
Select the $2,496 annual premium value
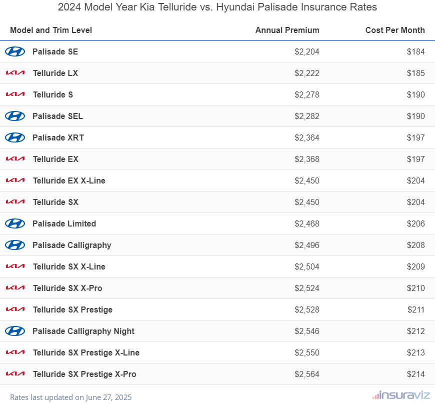tap(307, 245)
